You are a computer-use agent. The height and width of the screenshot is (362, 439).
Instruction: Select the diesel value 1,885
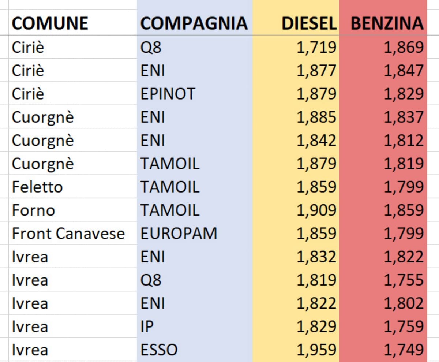(x=316, y=117)
